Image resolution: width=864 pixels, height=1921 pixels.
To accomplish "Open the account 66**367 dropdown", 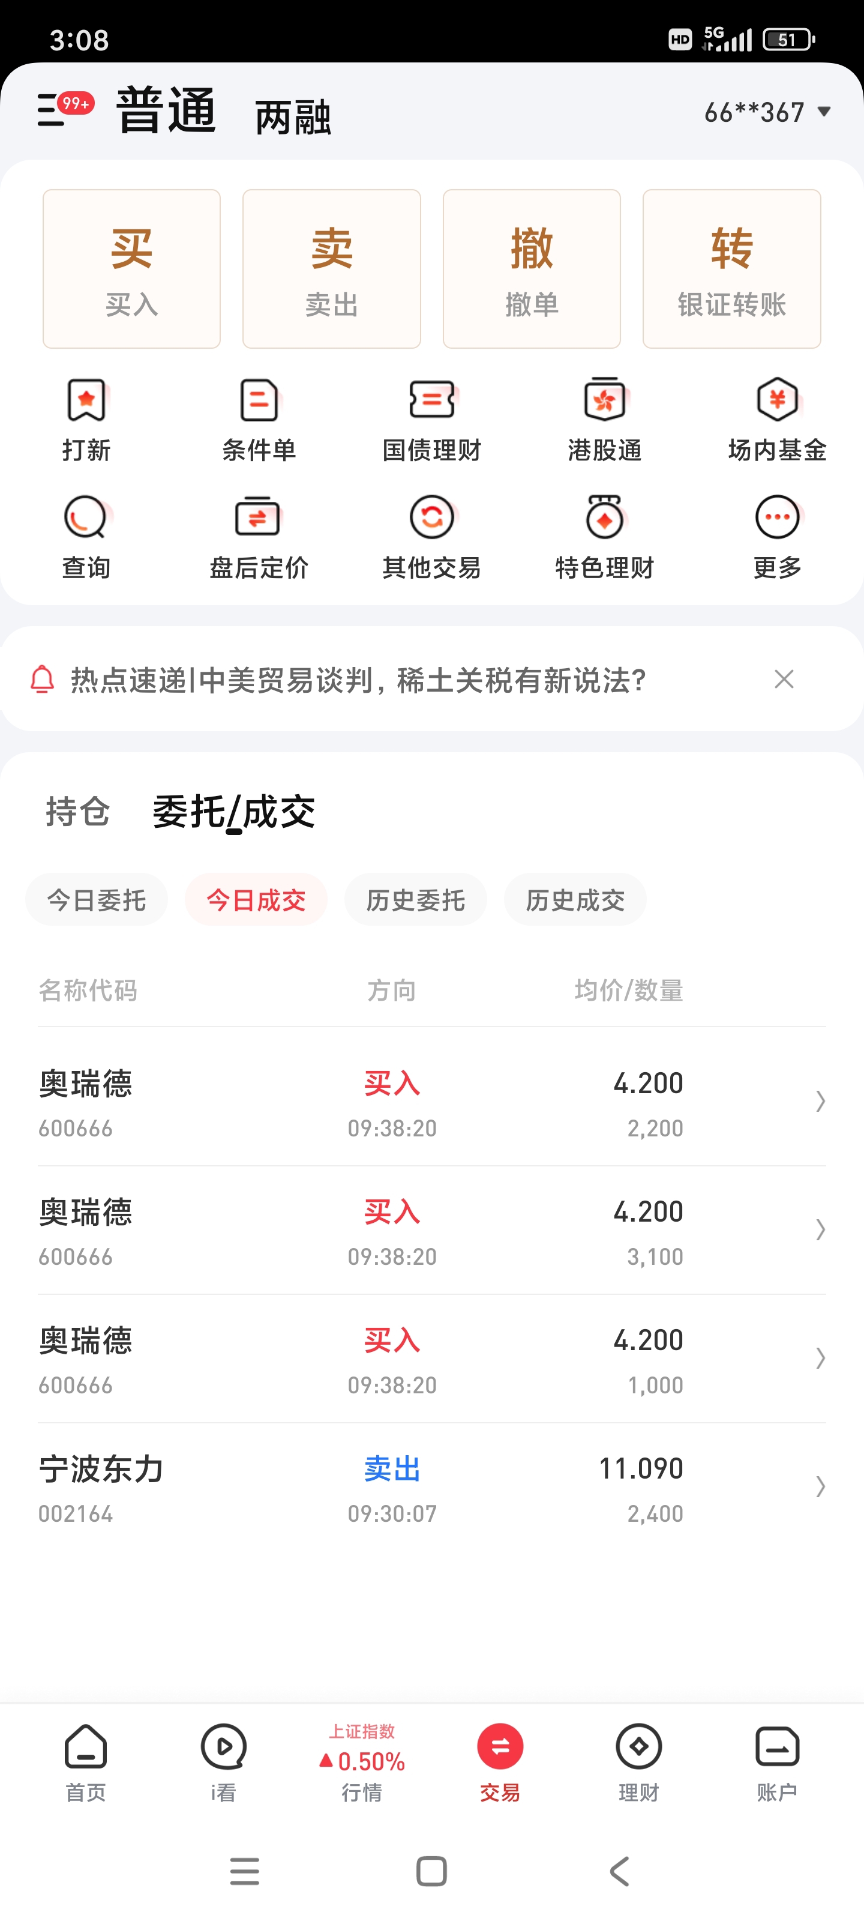I will (767, 112).
